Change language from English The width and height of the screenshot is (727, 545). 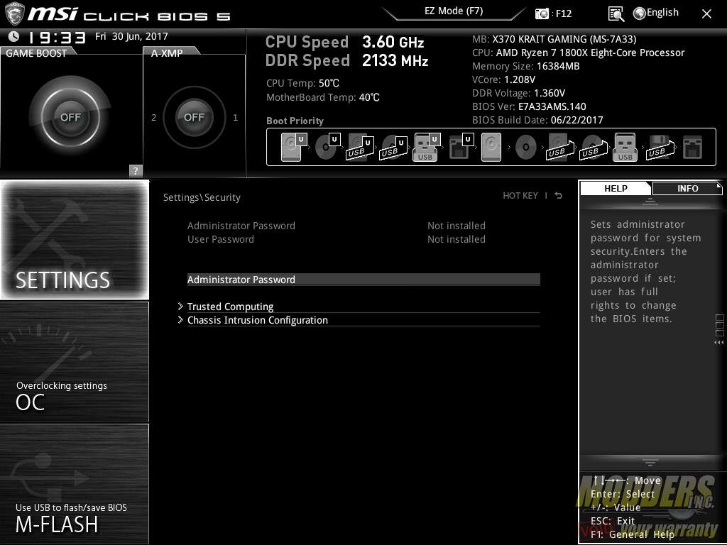(x=662, y=13)
